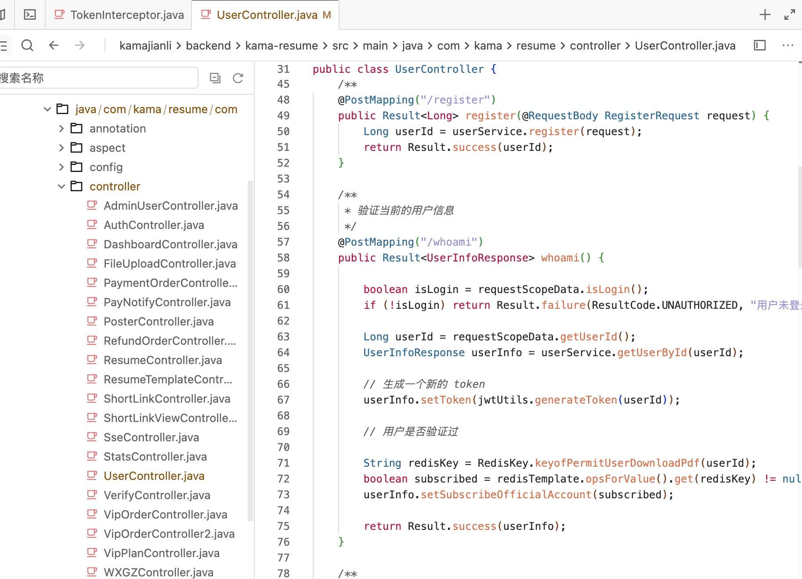Image resolution: width=802 pixels, height=579 pixels.
Task: Click keyofPermitUserDownloadPdf call on line 71
Action: click(x=617, y=463)
